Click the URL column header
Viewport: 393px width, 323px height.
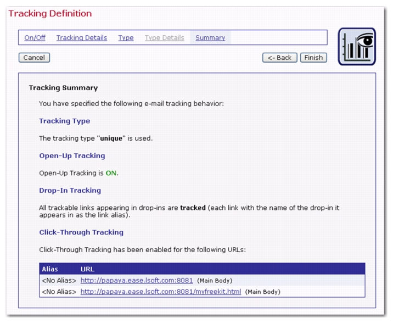[87, 270]
